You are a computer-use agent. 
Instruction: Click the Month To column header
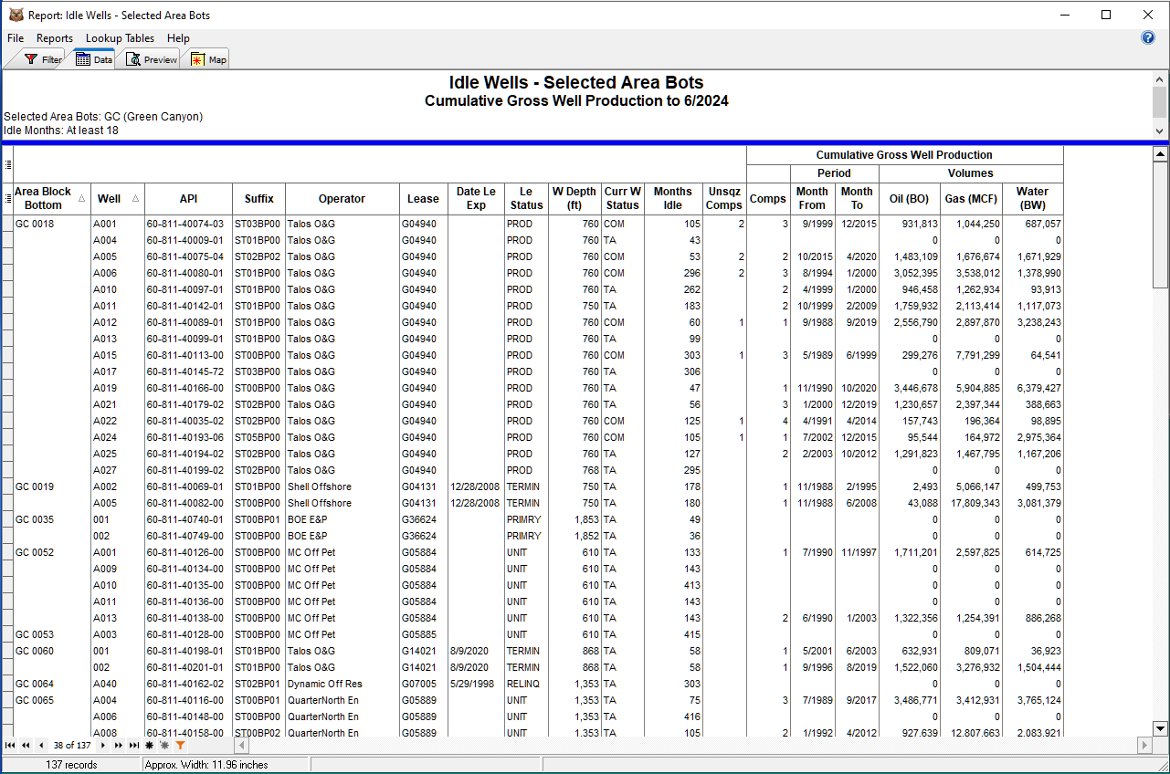click(857, 198)
